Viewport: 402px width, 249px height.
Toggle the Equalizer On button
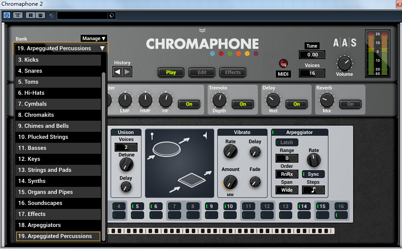(189, 104)
